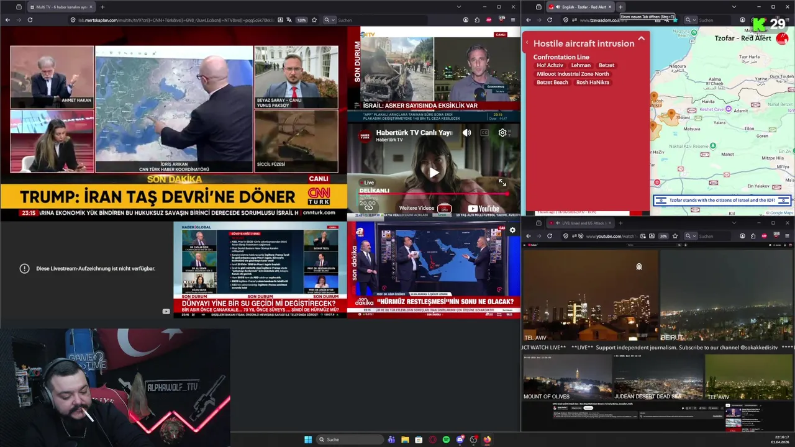The image size is (795, 447).
Task: Click the ABP icon in YouTube window toolbar
Action: (764, 236)
